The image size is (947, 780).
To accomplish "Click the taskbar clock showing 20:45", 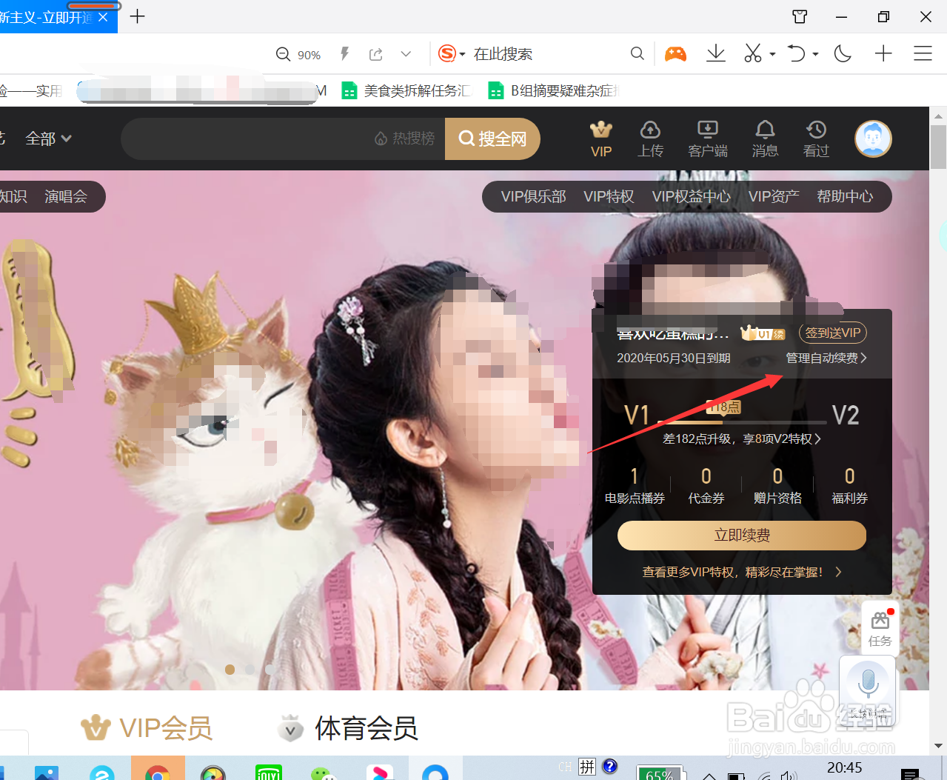I will tap(845, 767).
